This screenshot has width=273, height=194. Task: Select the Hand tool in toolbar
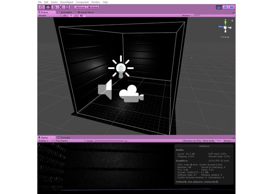pyautogui.click(x=41, y=7)
